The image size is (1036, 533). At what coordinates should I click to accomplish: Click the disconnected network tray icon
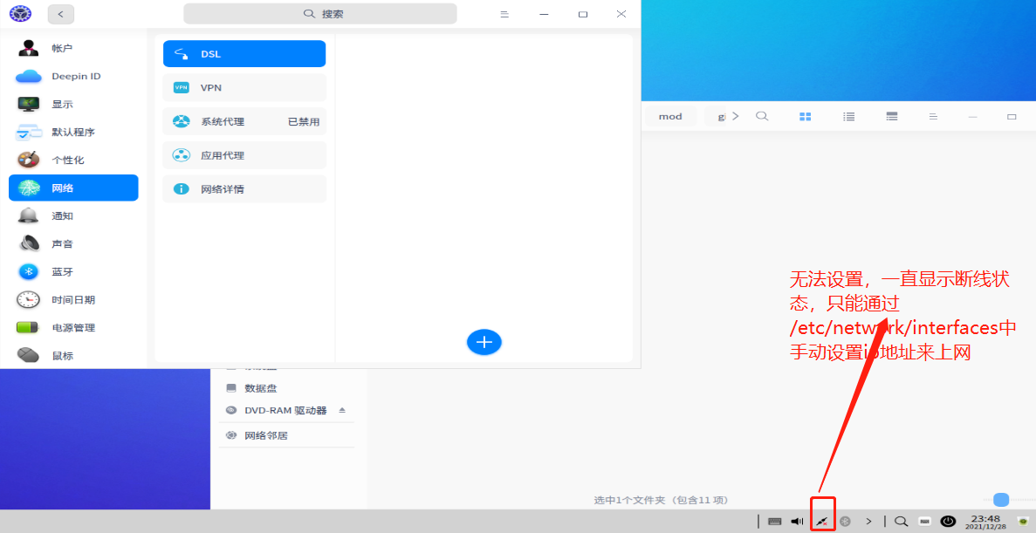point(822,521)
